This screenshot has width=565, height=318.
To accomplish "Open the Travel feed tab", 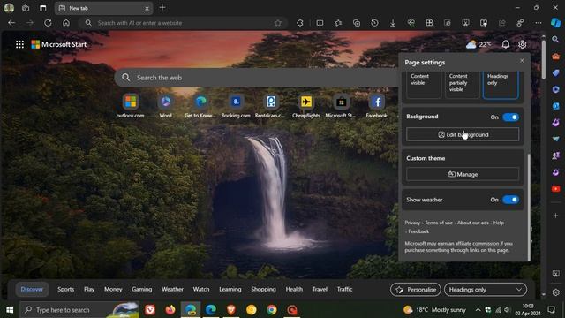I will pos(320,289).
